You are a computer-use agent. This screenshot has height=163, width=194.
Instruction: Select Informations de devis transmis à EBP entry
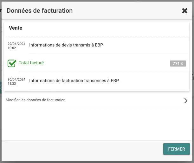(66, 45)
